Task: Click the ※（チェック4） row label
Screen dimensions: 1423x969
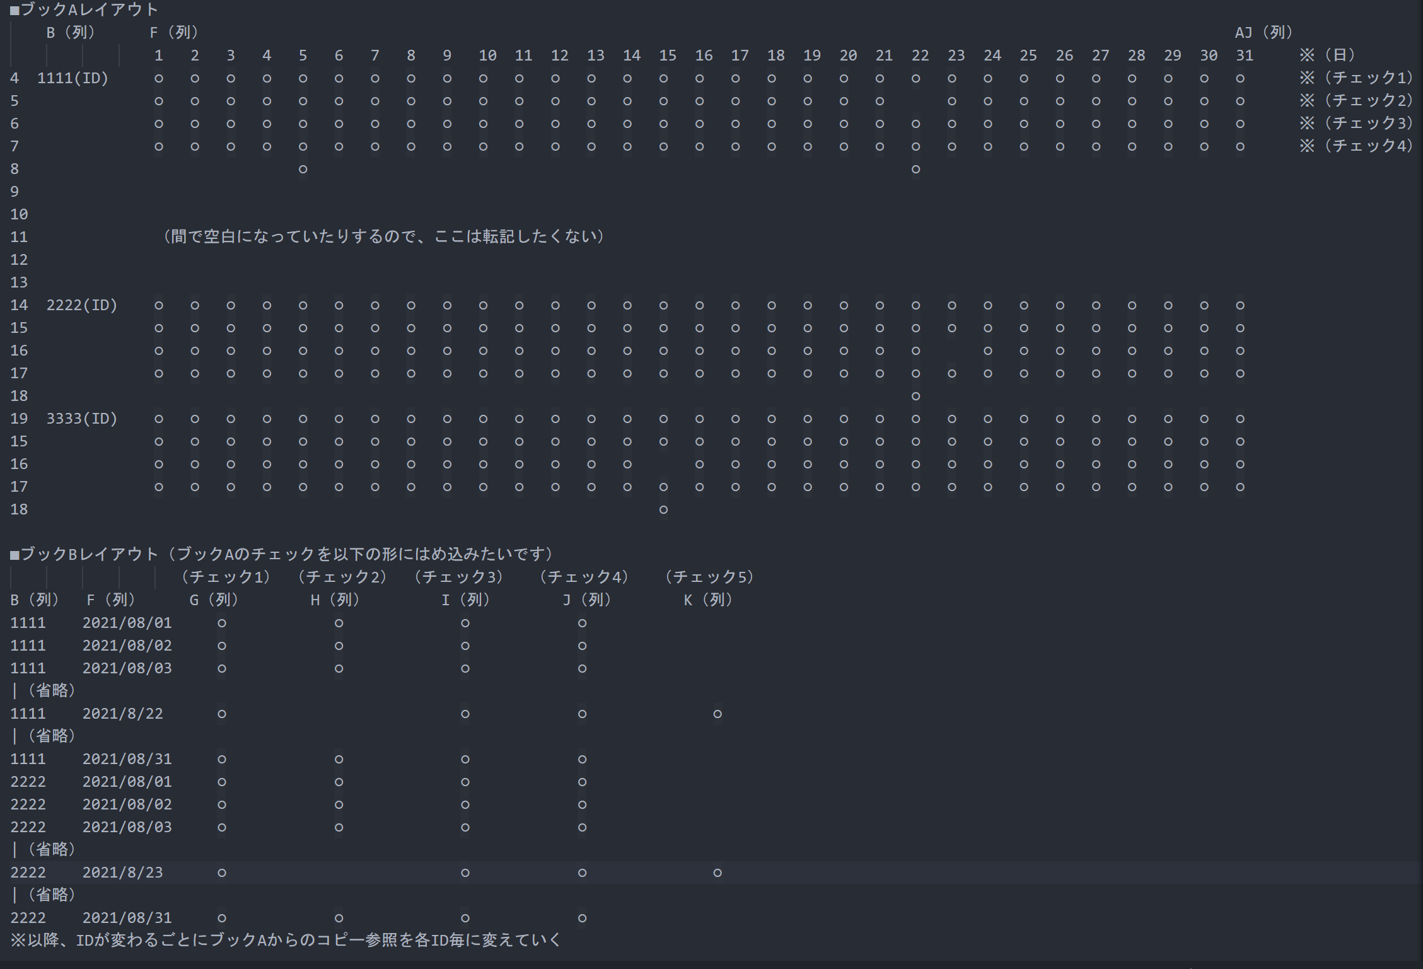Action: (x=1355, y=146)
